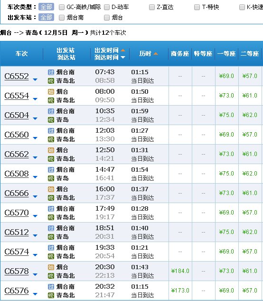Click the ¥184.0 business seat price for C6578
Screen dimensions: 263x302
pyautogui.click(x=180, y=271)
